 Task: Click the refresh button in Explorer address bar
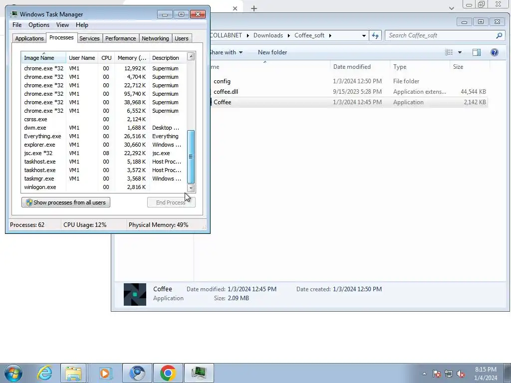coord(375,35)
